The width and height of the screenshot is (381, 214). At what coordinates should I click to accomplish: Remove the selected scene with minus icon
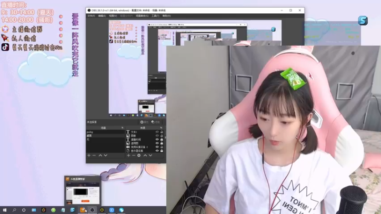click(94, 156)
